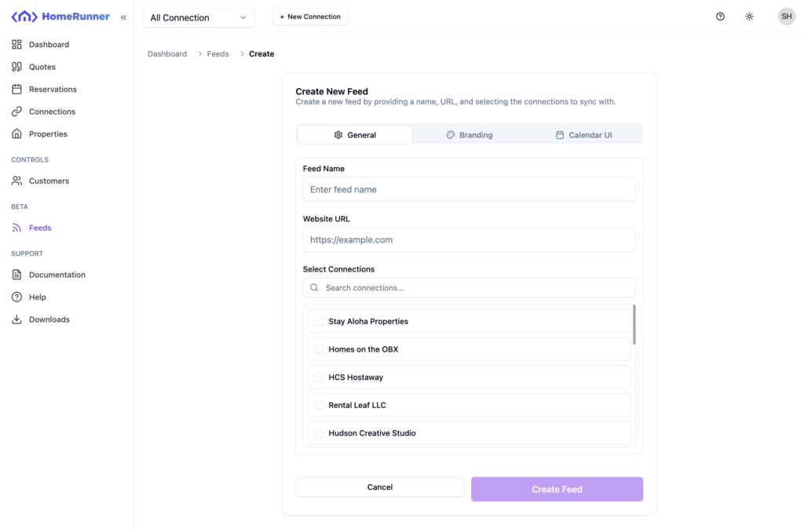Viewport: 804px width, 529px height.
Task: Open Downloads icon in sidebar
Action: [x=16, y=319]
